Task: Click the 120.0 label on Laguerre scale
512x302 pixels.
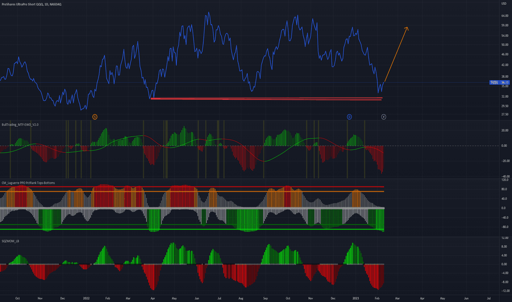Action: [x=505, y=180]
